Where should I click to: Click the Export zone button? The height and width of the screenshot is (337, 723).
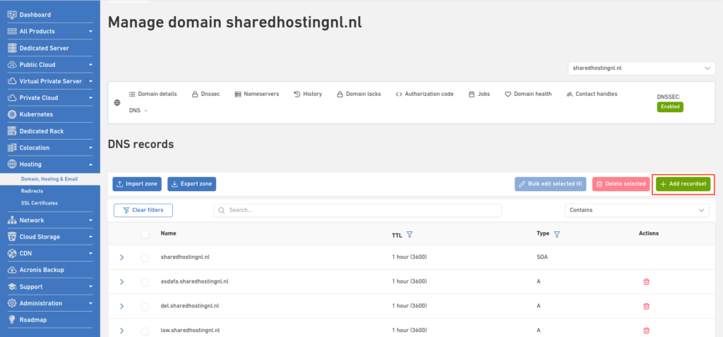coord(191,184)
